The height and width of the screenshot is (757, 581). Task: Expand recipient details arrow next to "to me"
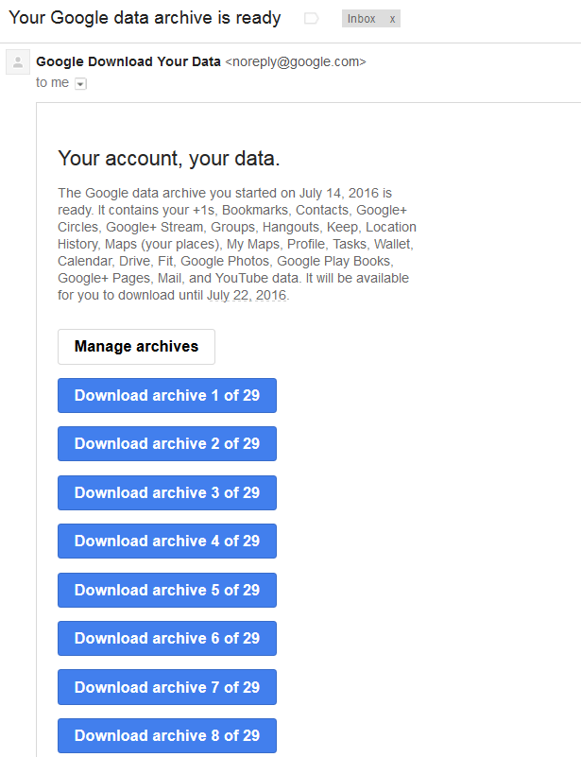click(x=80, y=83)
